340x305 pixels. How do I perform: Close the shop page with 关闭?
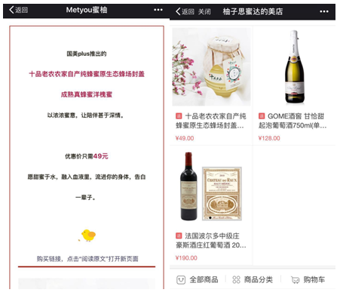(x=204, y=11)
